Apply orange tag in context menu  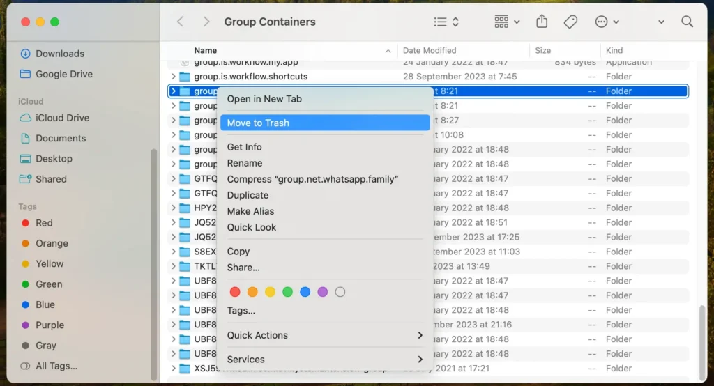(x=252, y=292)
